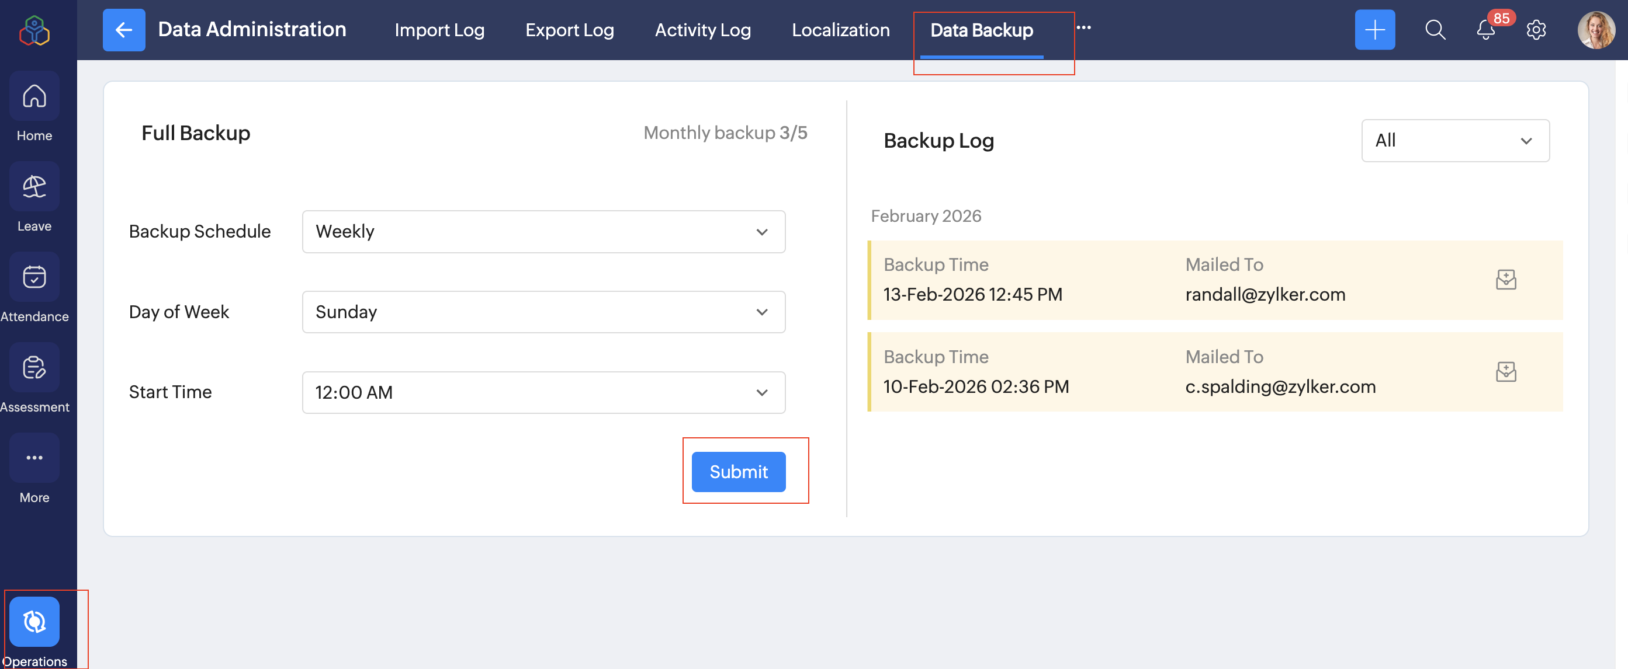
Task: Expand the Backup Schedule dropdown
Action: pyautogui.click(x=543, y=232)
